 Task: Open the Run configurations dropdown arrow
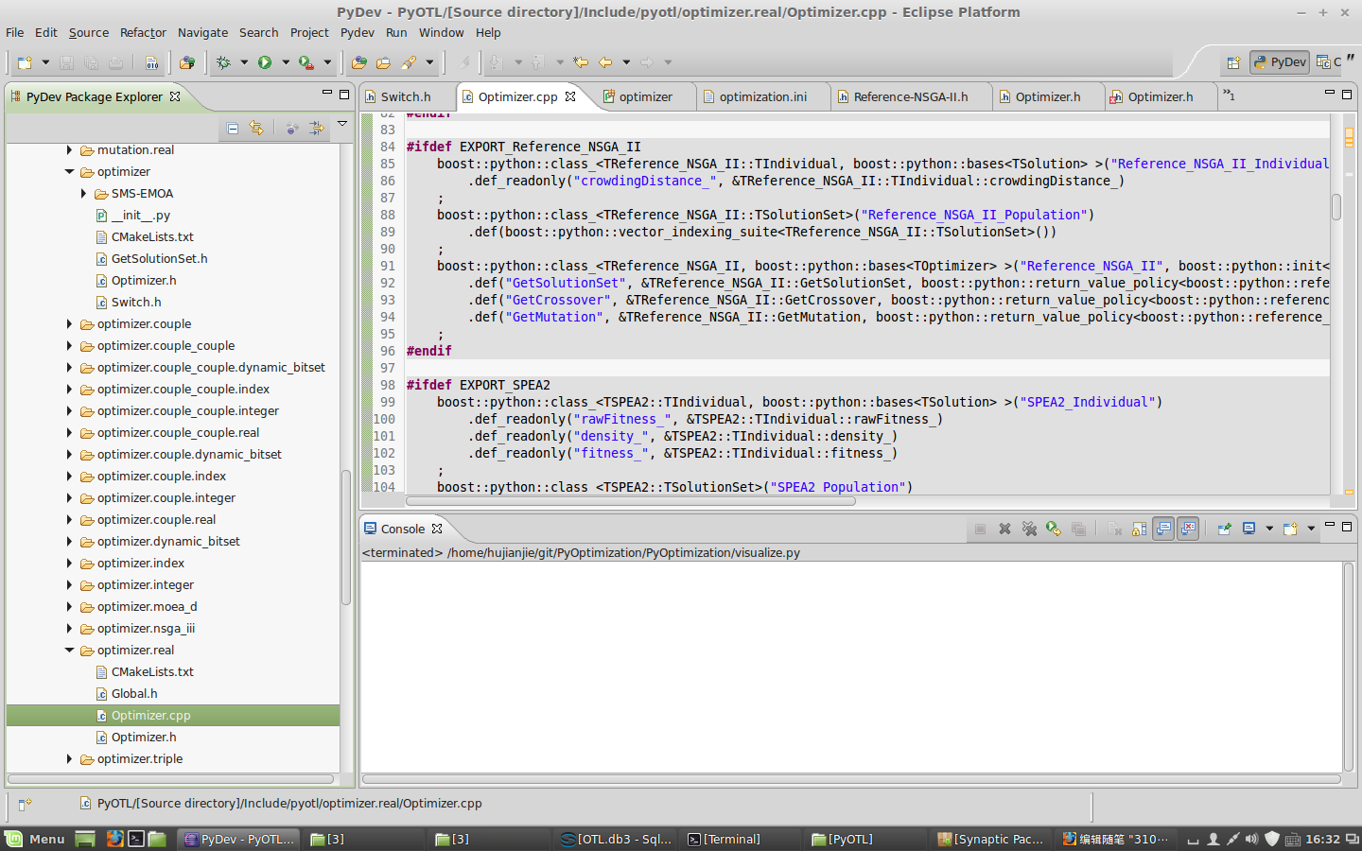[286, 62]
